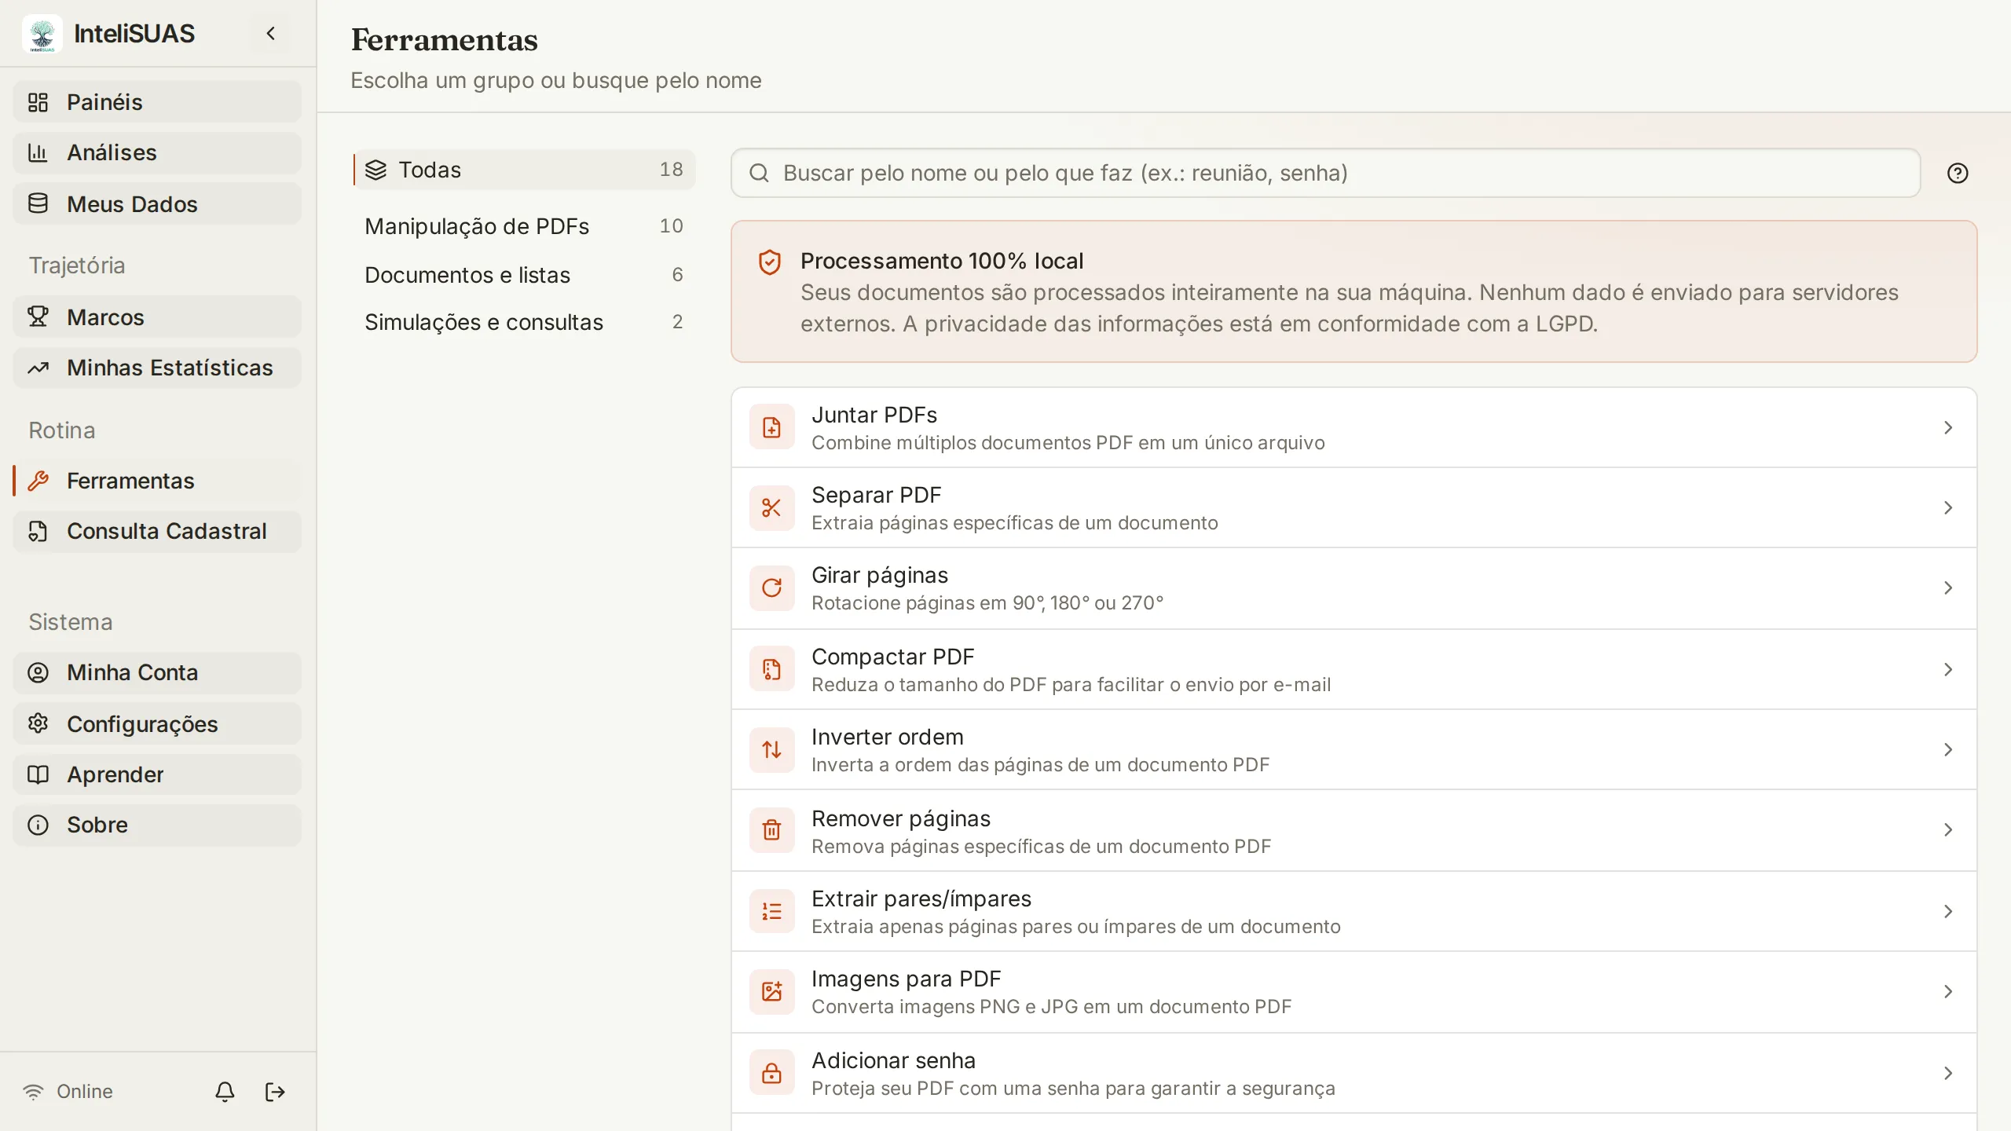
Task: Open Compactar PDF via its right chevron
Action: coord(1948,669)
